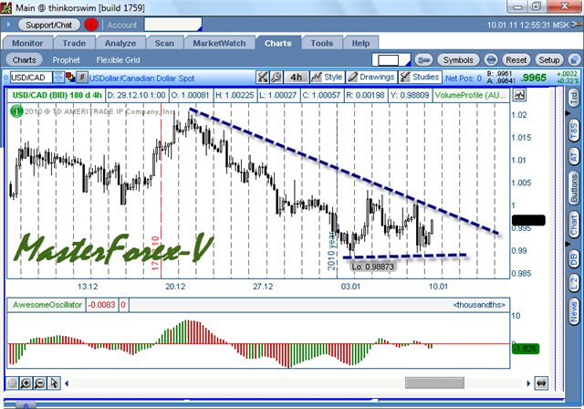Switch to the MarketWatch tab
This screenshot has height=409, width=584.
219,43
